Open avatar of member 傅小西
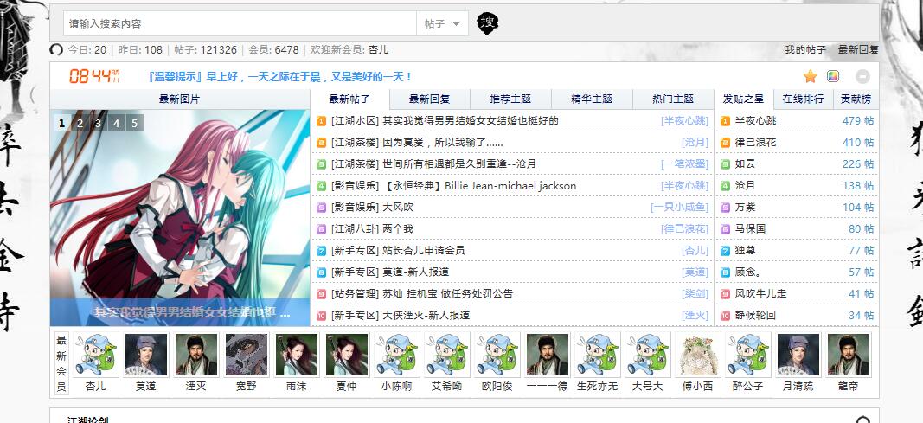923x423 pixels. click(x=697, y=354)
